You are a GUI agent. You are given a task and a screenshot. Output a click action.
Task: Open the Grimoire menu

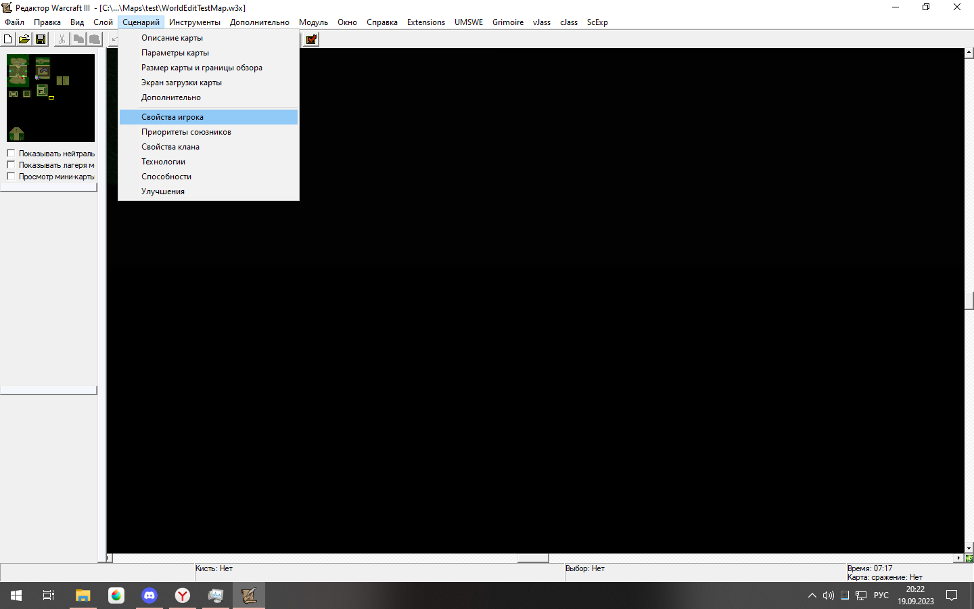coord(508,22)
